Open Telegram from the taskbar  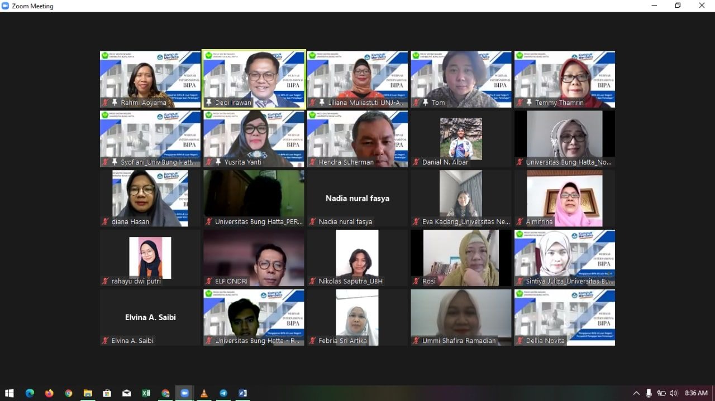[x=223, y=393]
